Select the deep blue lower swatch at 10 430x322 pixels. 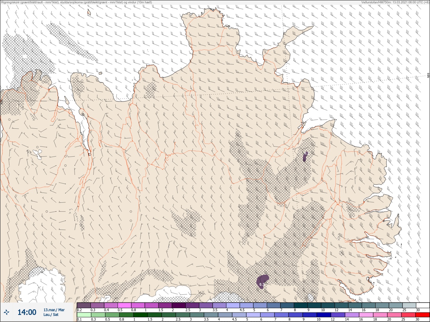click(324, 315)
